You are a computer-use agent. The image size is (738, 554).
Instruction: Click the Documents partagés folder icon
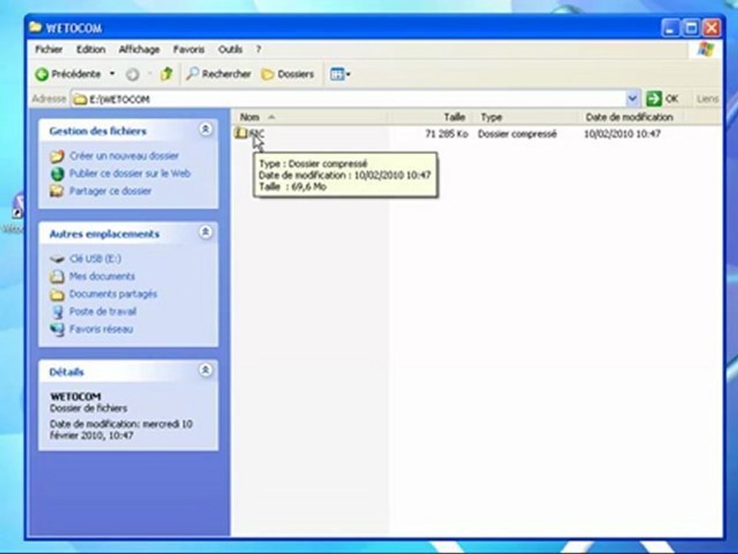pos(57,295)
